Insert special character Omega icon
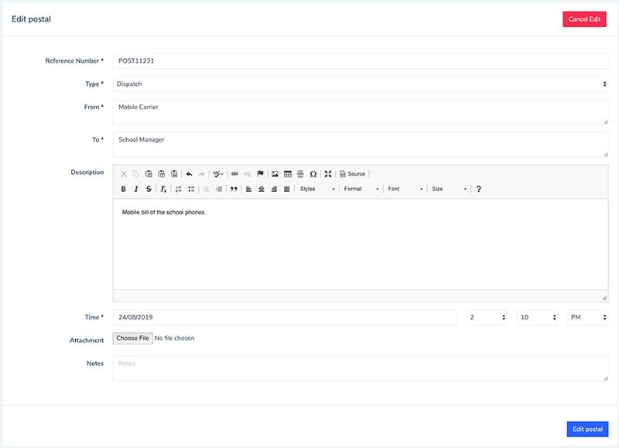This screenshot has width=619, height=448. [x=313, y=174]
